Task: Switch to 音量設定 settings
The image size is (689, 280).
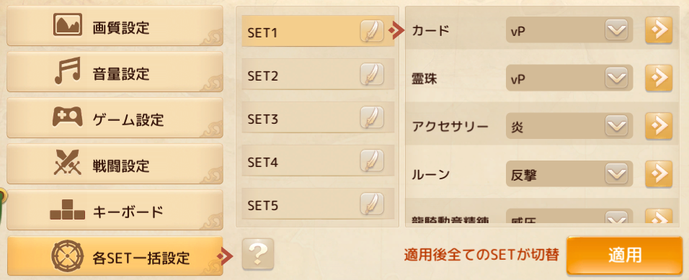Action: [115, 72]
